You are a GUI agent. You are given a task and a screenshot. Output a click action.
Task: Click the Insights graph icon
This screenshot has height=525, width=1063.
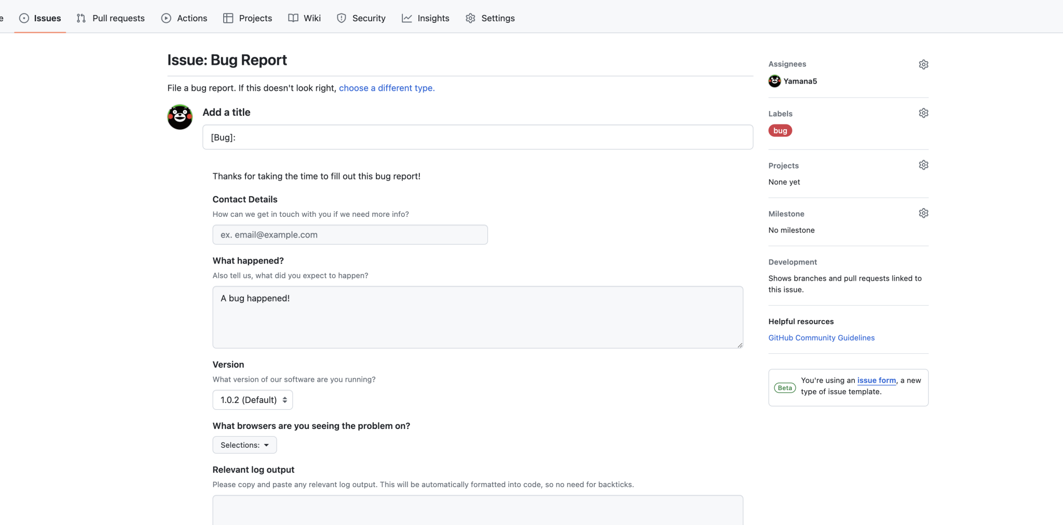pos(406,18)
